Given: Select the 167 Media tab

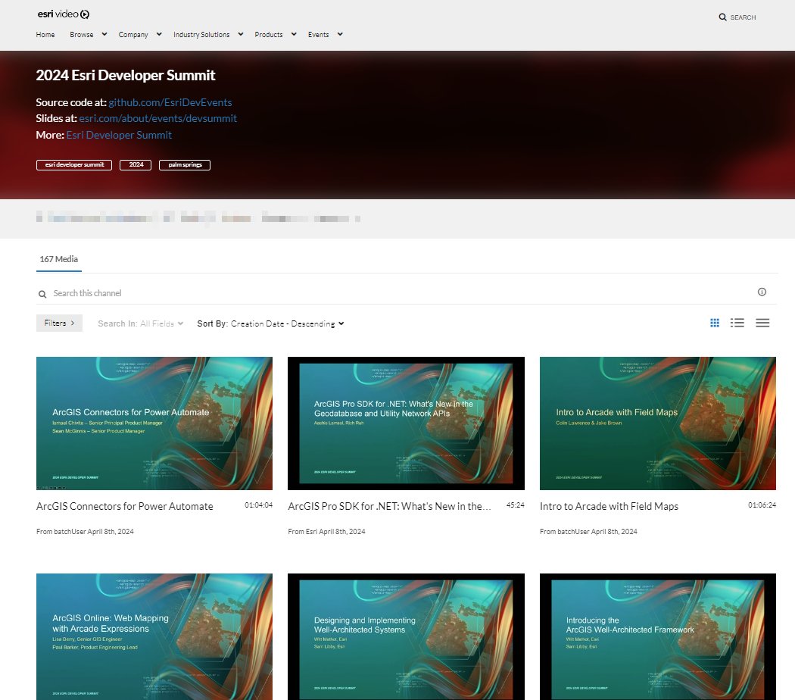Looking at the screenshot, I should 58,259.
